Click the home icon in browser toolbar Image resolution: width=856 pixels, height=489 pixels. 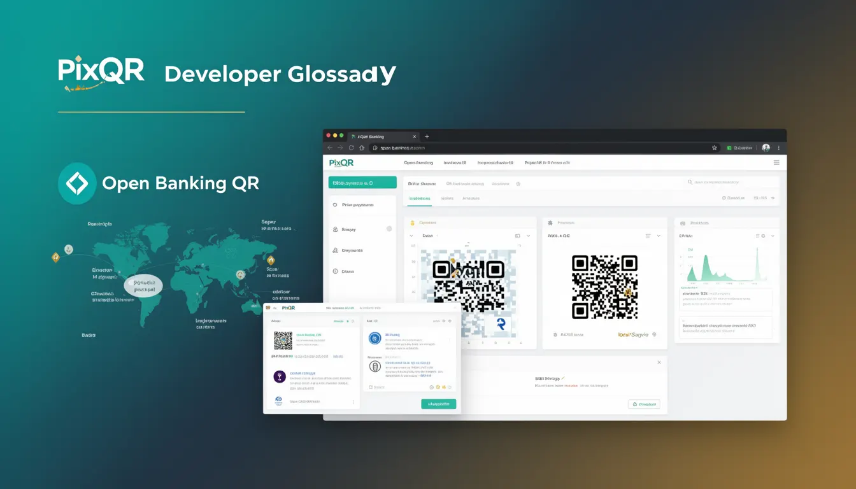(x=362, y=148)
